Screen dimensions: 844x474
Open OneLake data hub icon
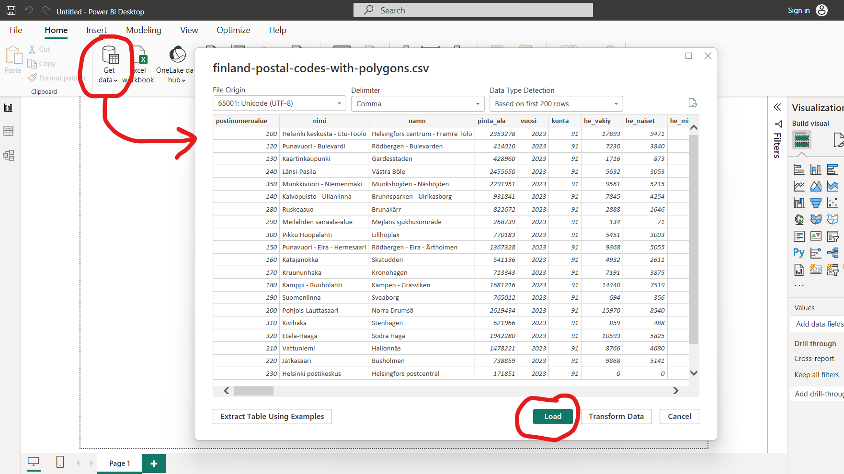(178, 55)
